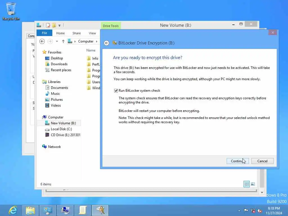Expand chevron before Computer in address bar
Screen dimensions: 288x216
click(x=75, y=41)
